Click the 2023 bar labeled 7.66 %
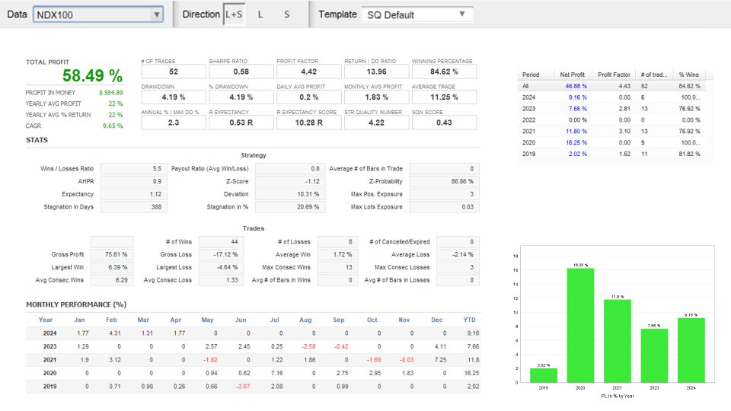Image resolution: width=731 pixels, height=411 pixels. 654,355
